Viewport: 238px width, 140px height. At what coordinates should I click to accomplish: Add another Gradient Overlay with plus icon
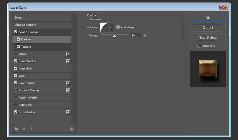[x=68, y=91]
